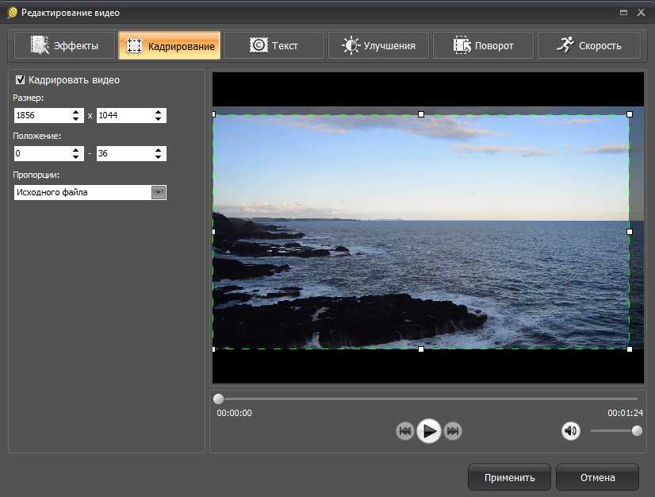Jump to the next frame
This screenshot has width=655, height=497.
pos(453,431)
